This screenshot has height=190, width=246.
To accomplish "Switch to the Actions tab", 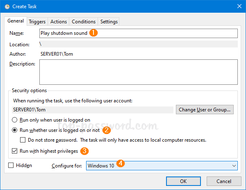I will point(58,22).
